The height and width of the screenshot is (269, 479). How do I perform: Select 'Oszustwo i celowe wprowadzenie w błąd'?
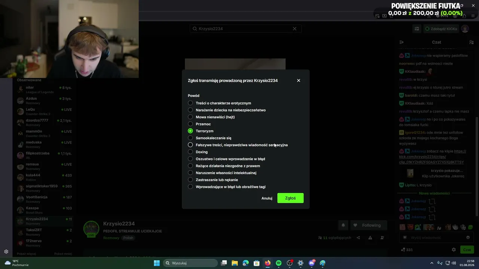tap(190, 159)
